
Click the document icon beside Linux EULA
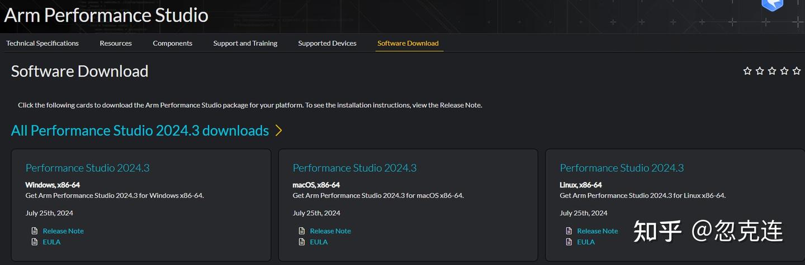(569, 242)
